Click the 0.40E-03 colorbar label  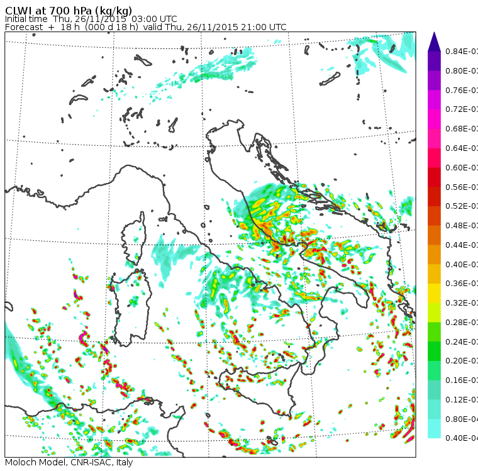462,264
